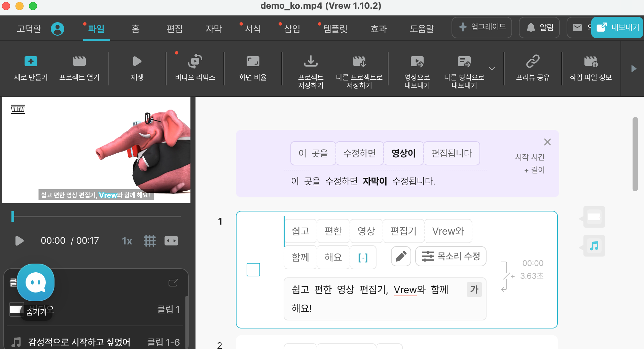Open the 효과 tab

click(x=379, y=29)
